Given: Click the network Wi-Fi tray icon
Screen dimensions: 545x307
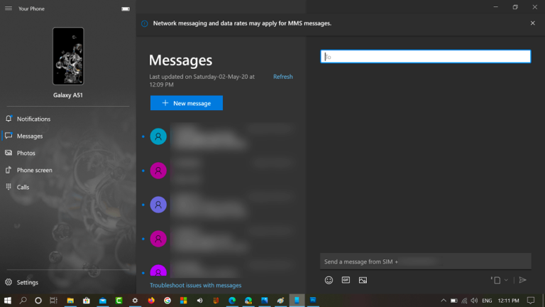Looking at the screenshot, I should point(464,301).
